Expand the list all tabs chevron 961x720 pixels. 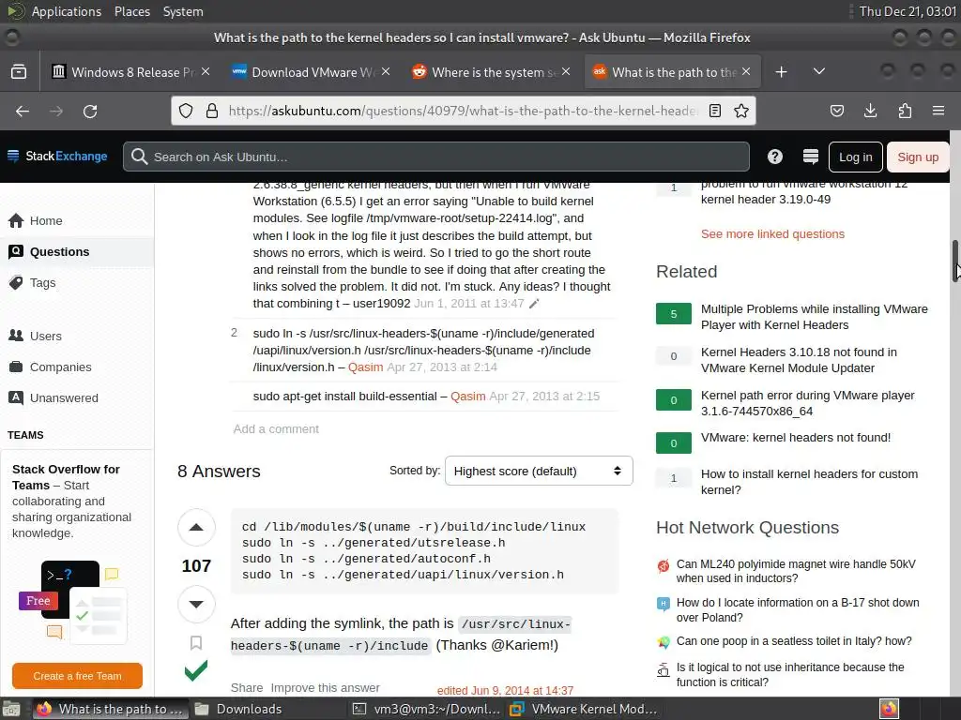pyautogui.click(x=818, y=71)
